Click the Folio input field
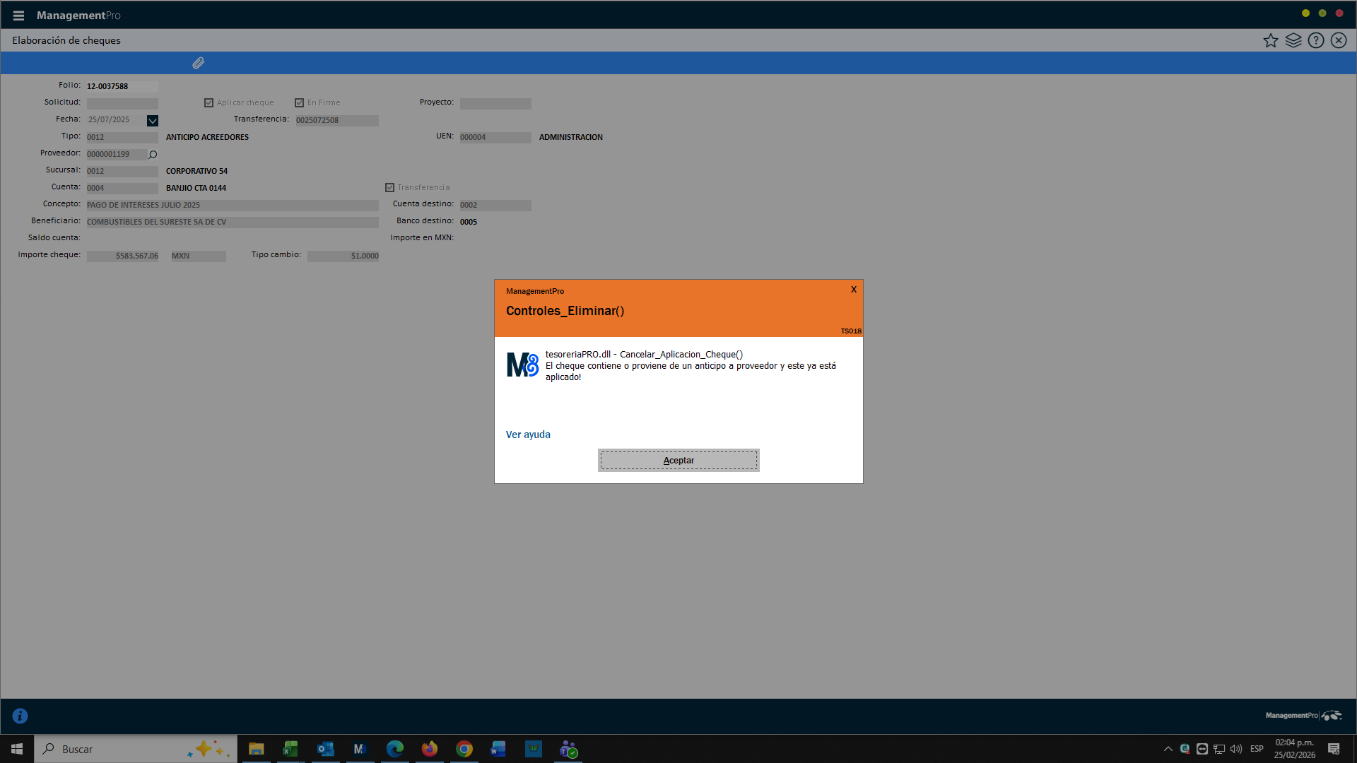Screen dimensions: 1357x763 pos(122,86)
